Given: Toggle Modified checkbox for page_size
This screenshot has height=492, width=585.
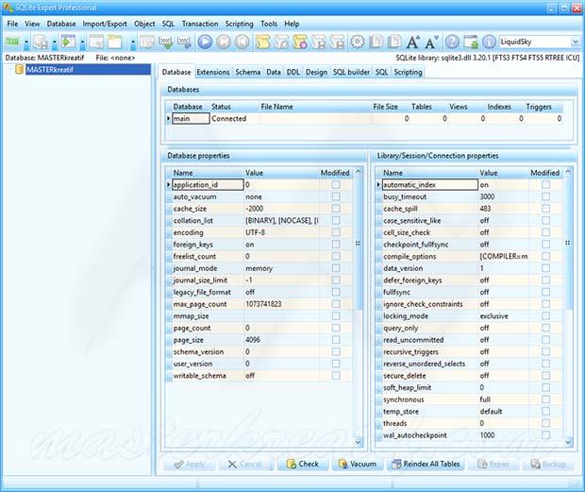Looking at the screenshot, I should pos(336,340).
